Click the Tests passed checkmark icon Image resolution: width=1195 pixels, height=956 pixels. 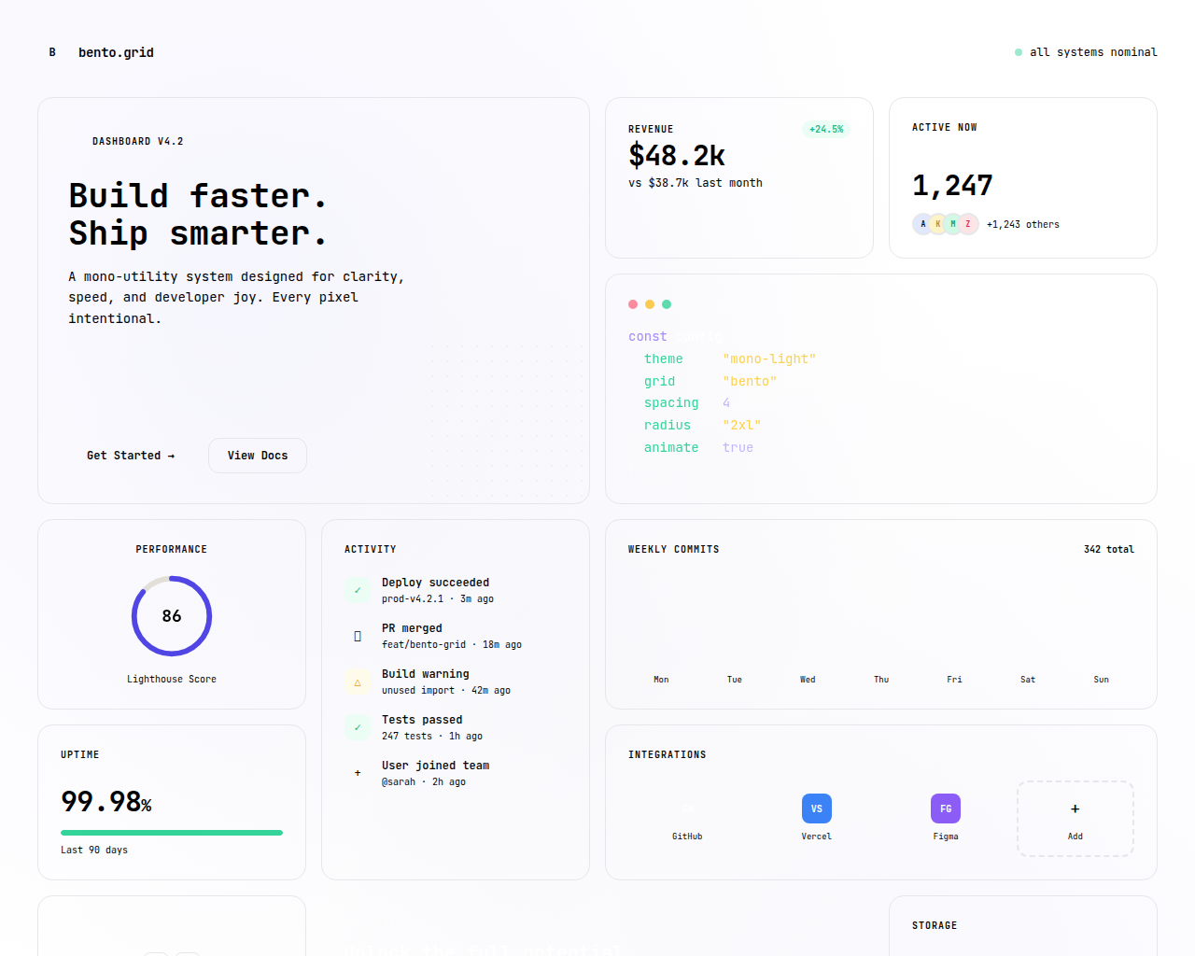coord(358,727)
